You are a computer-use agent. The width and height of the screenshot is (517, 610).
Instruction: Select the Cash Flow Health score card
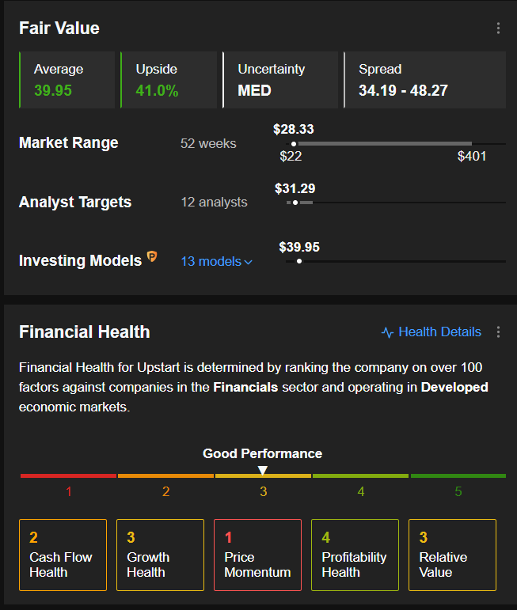coord(63,555)
